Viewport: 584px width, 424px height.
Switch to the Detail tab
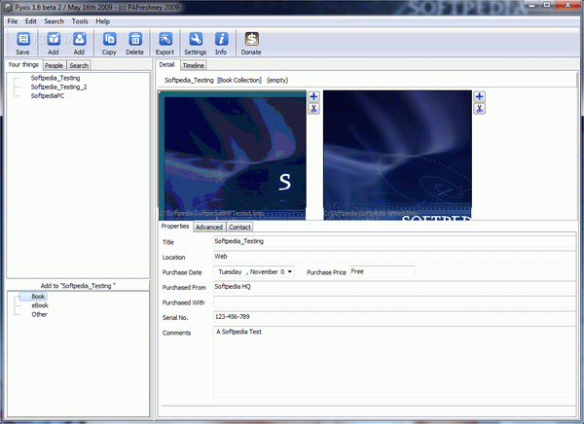tap(166, 65)
